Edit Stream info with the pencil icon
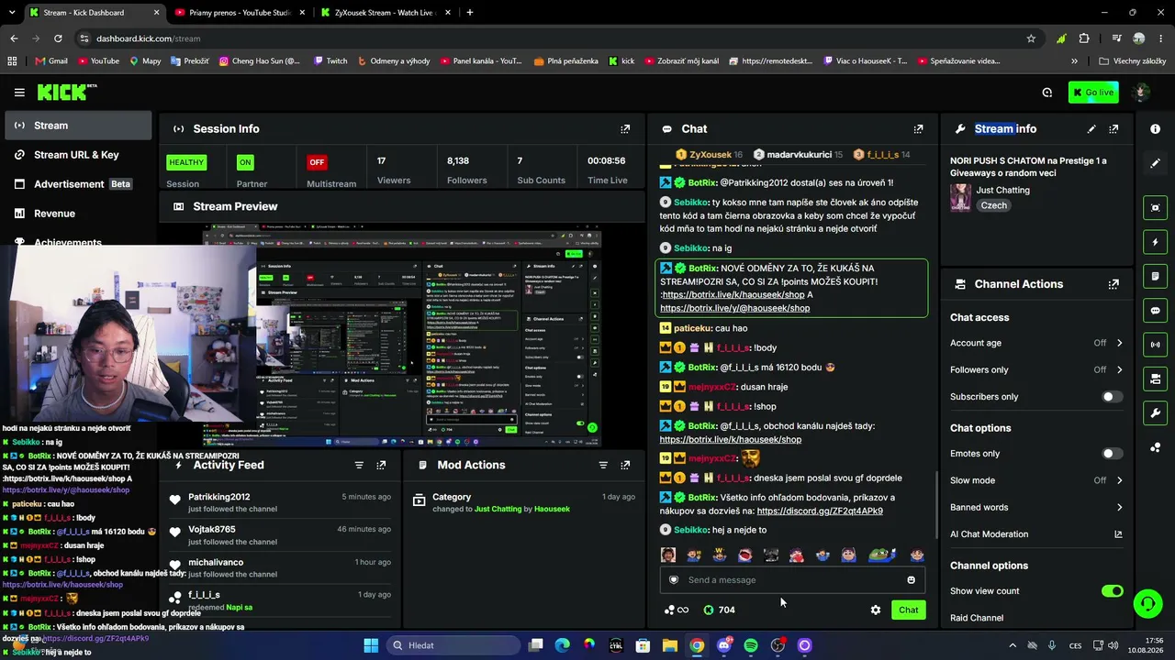Image resolution: width=1175 pixels, height=660 pixels. tap(1091, 129)
